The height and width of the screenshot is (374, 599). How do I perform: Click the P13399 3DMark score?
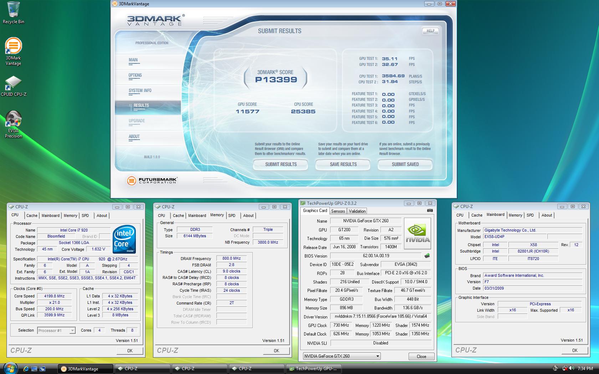pyautogui.click(x=276, y=80)
